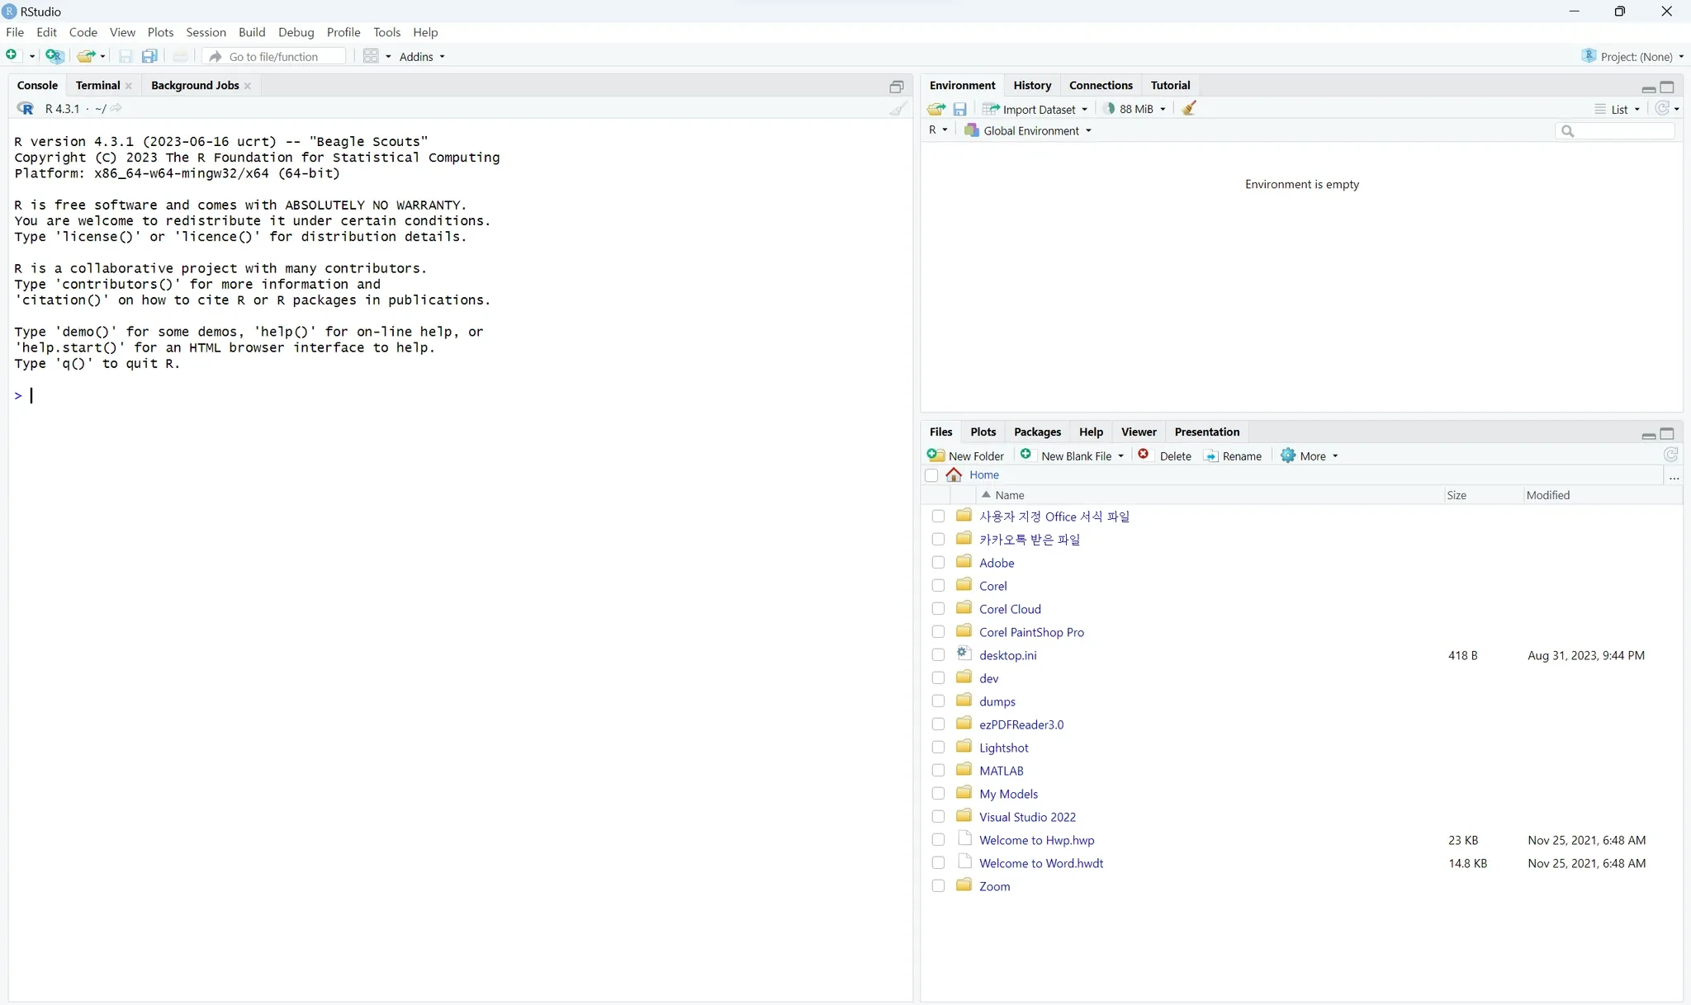
Task: Select checkbox for Welcome to Hwp.hwp
Action: click(938, 839)
